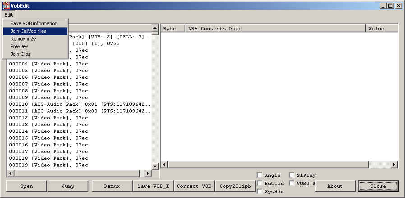Select row 000009 [Video Pack]
This screenshot has height=198, width=405.
(x=79, y=98)
